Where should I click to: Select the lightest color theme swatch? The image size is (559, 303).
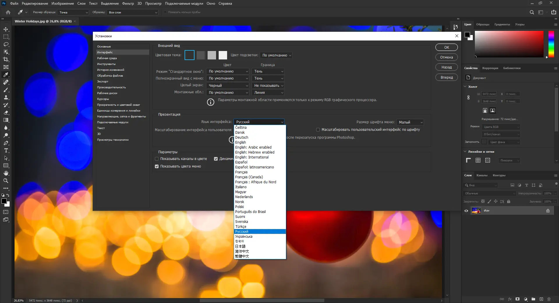pyautogui.click(x=223, y=55)
